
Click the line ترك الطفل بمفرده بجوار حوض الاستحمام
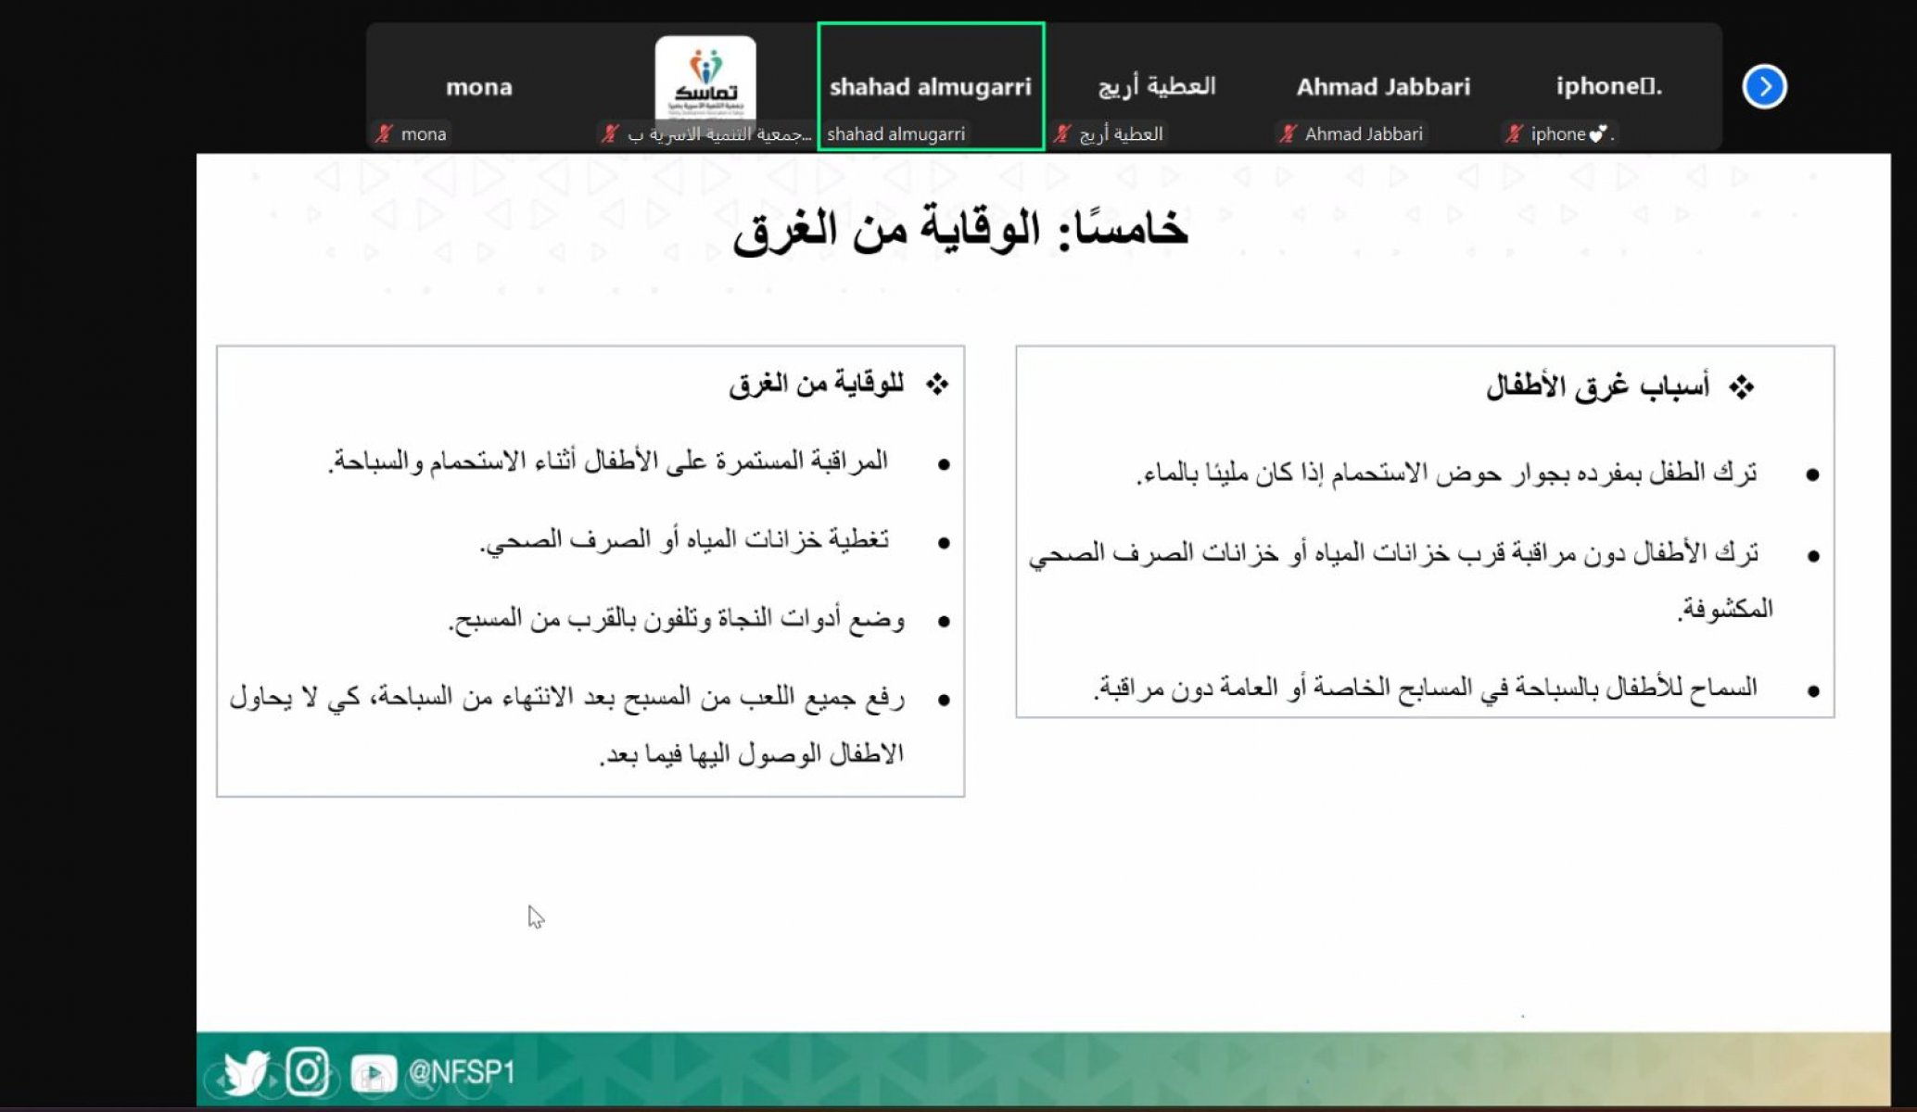(1446, 474)
